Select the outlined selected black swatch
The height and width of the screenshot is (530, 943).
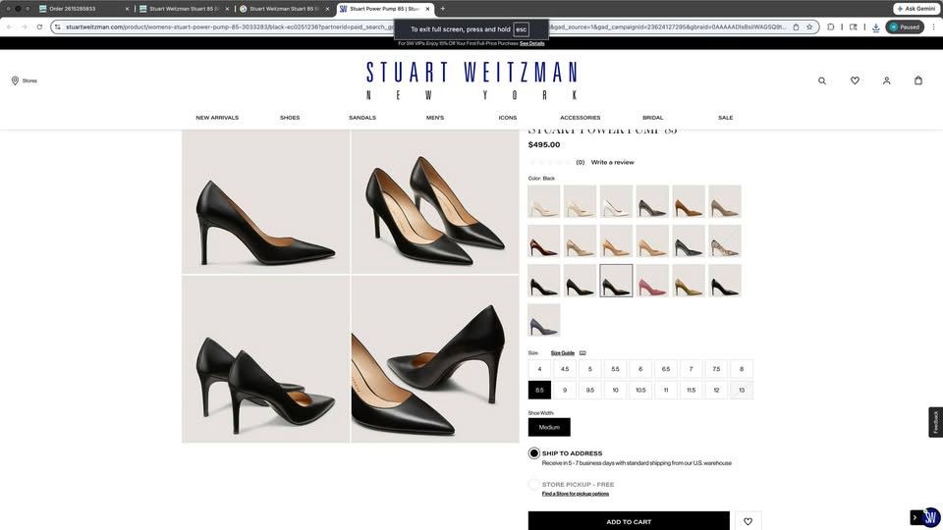(616, 281)
